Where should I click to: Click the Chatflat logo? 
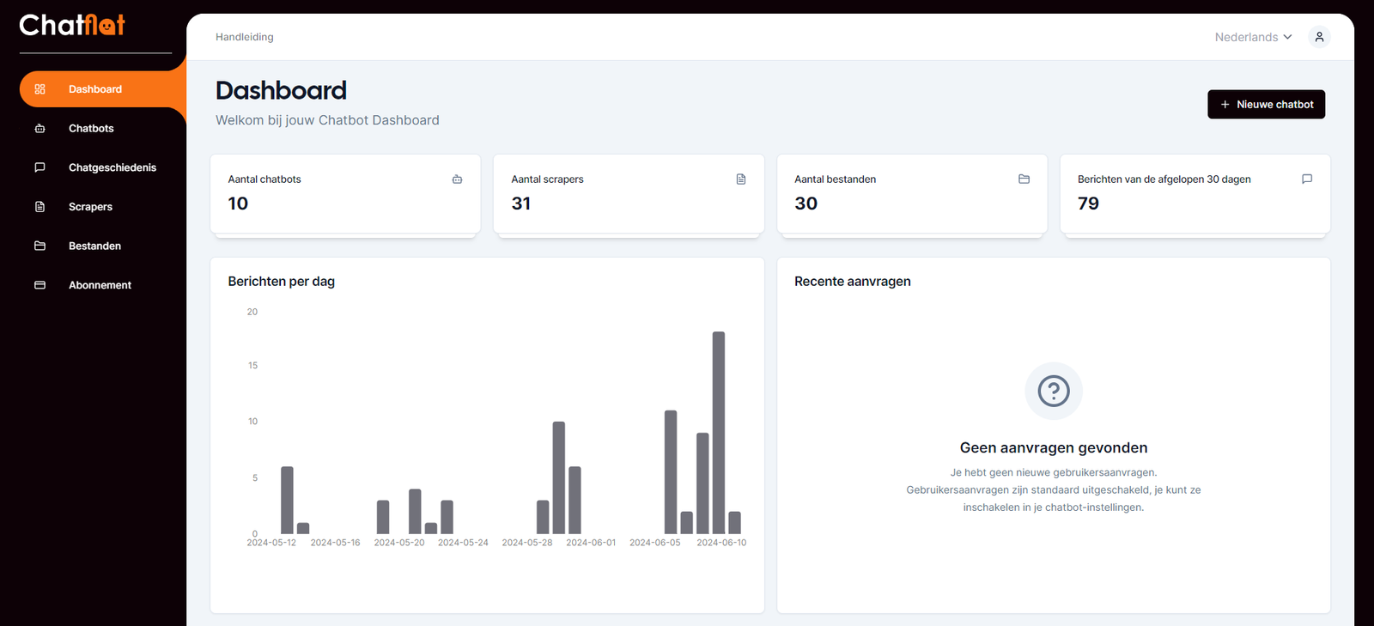click(72, 25)
